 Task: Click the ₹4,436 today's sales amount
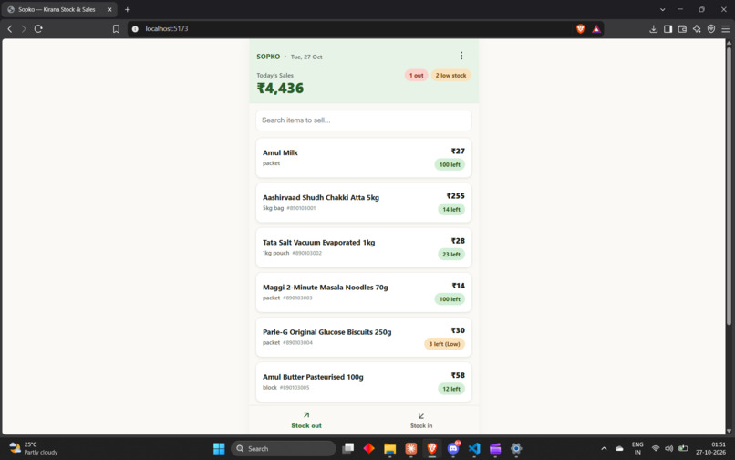[x=280, y=88]
